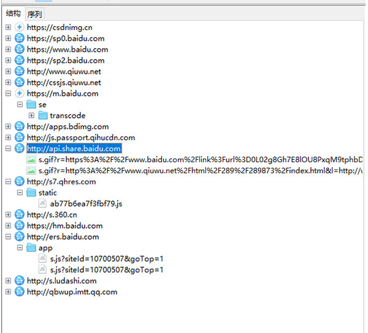Click the globe icon beside sp2.baidu.com
The image size is (368, 333).
tap(20, 60)
